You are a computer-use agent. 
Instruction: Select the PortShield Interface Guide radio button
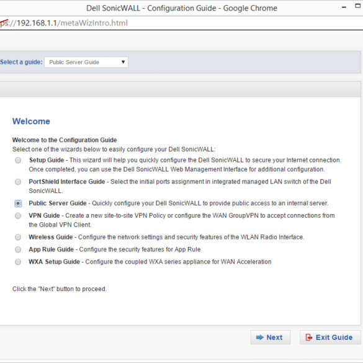(18, 182)
